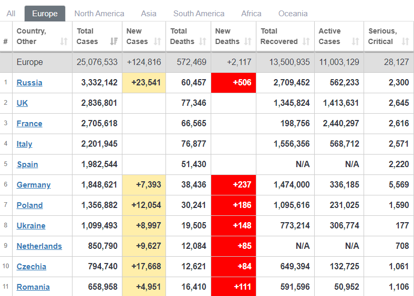Click Country, Other sort arrow icon
Image resolution: width=414 pixels, height=296 pixels.
click(64, 41)
